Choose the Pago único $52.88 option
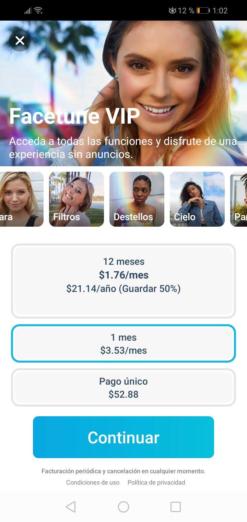Viewport: 247px width, 522px height. point(123,387)
